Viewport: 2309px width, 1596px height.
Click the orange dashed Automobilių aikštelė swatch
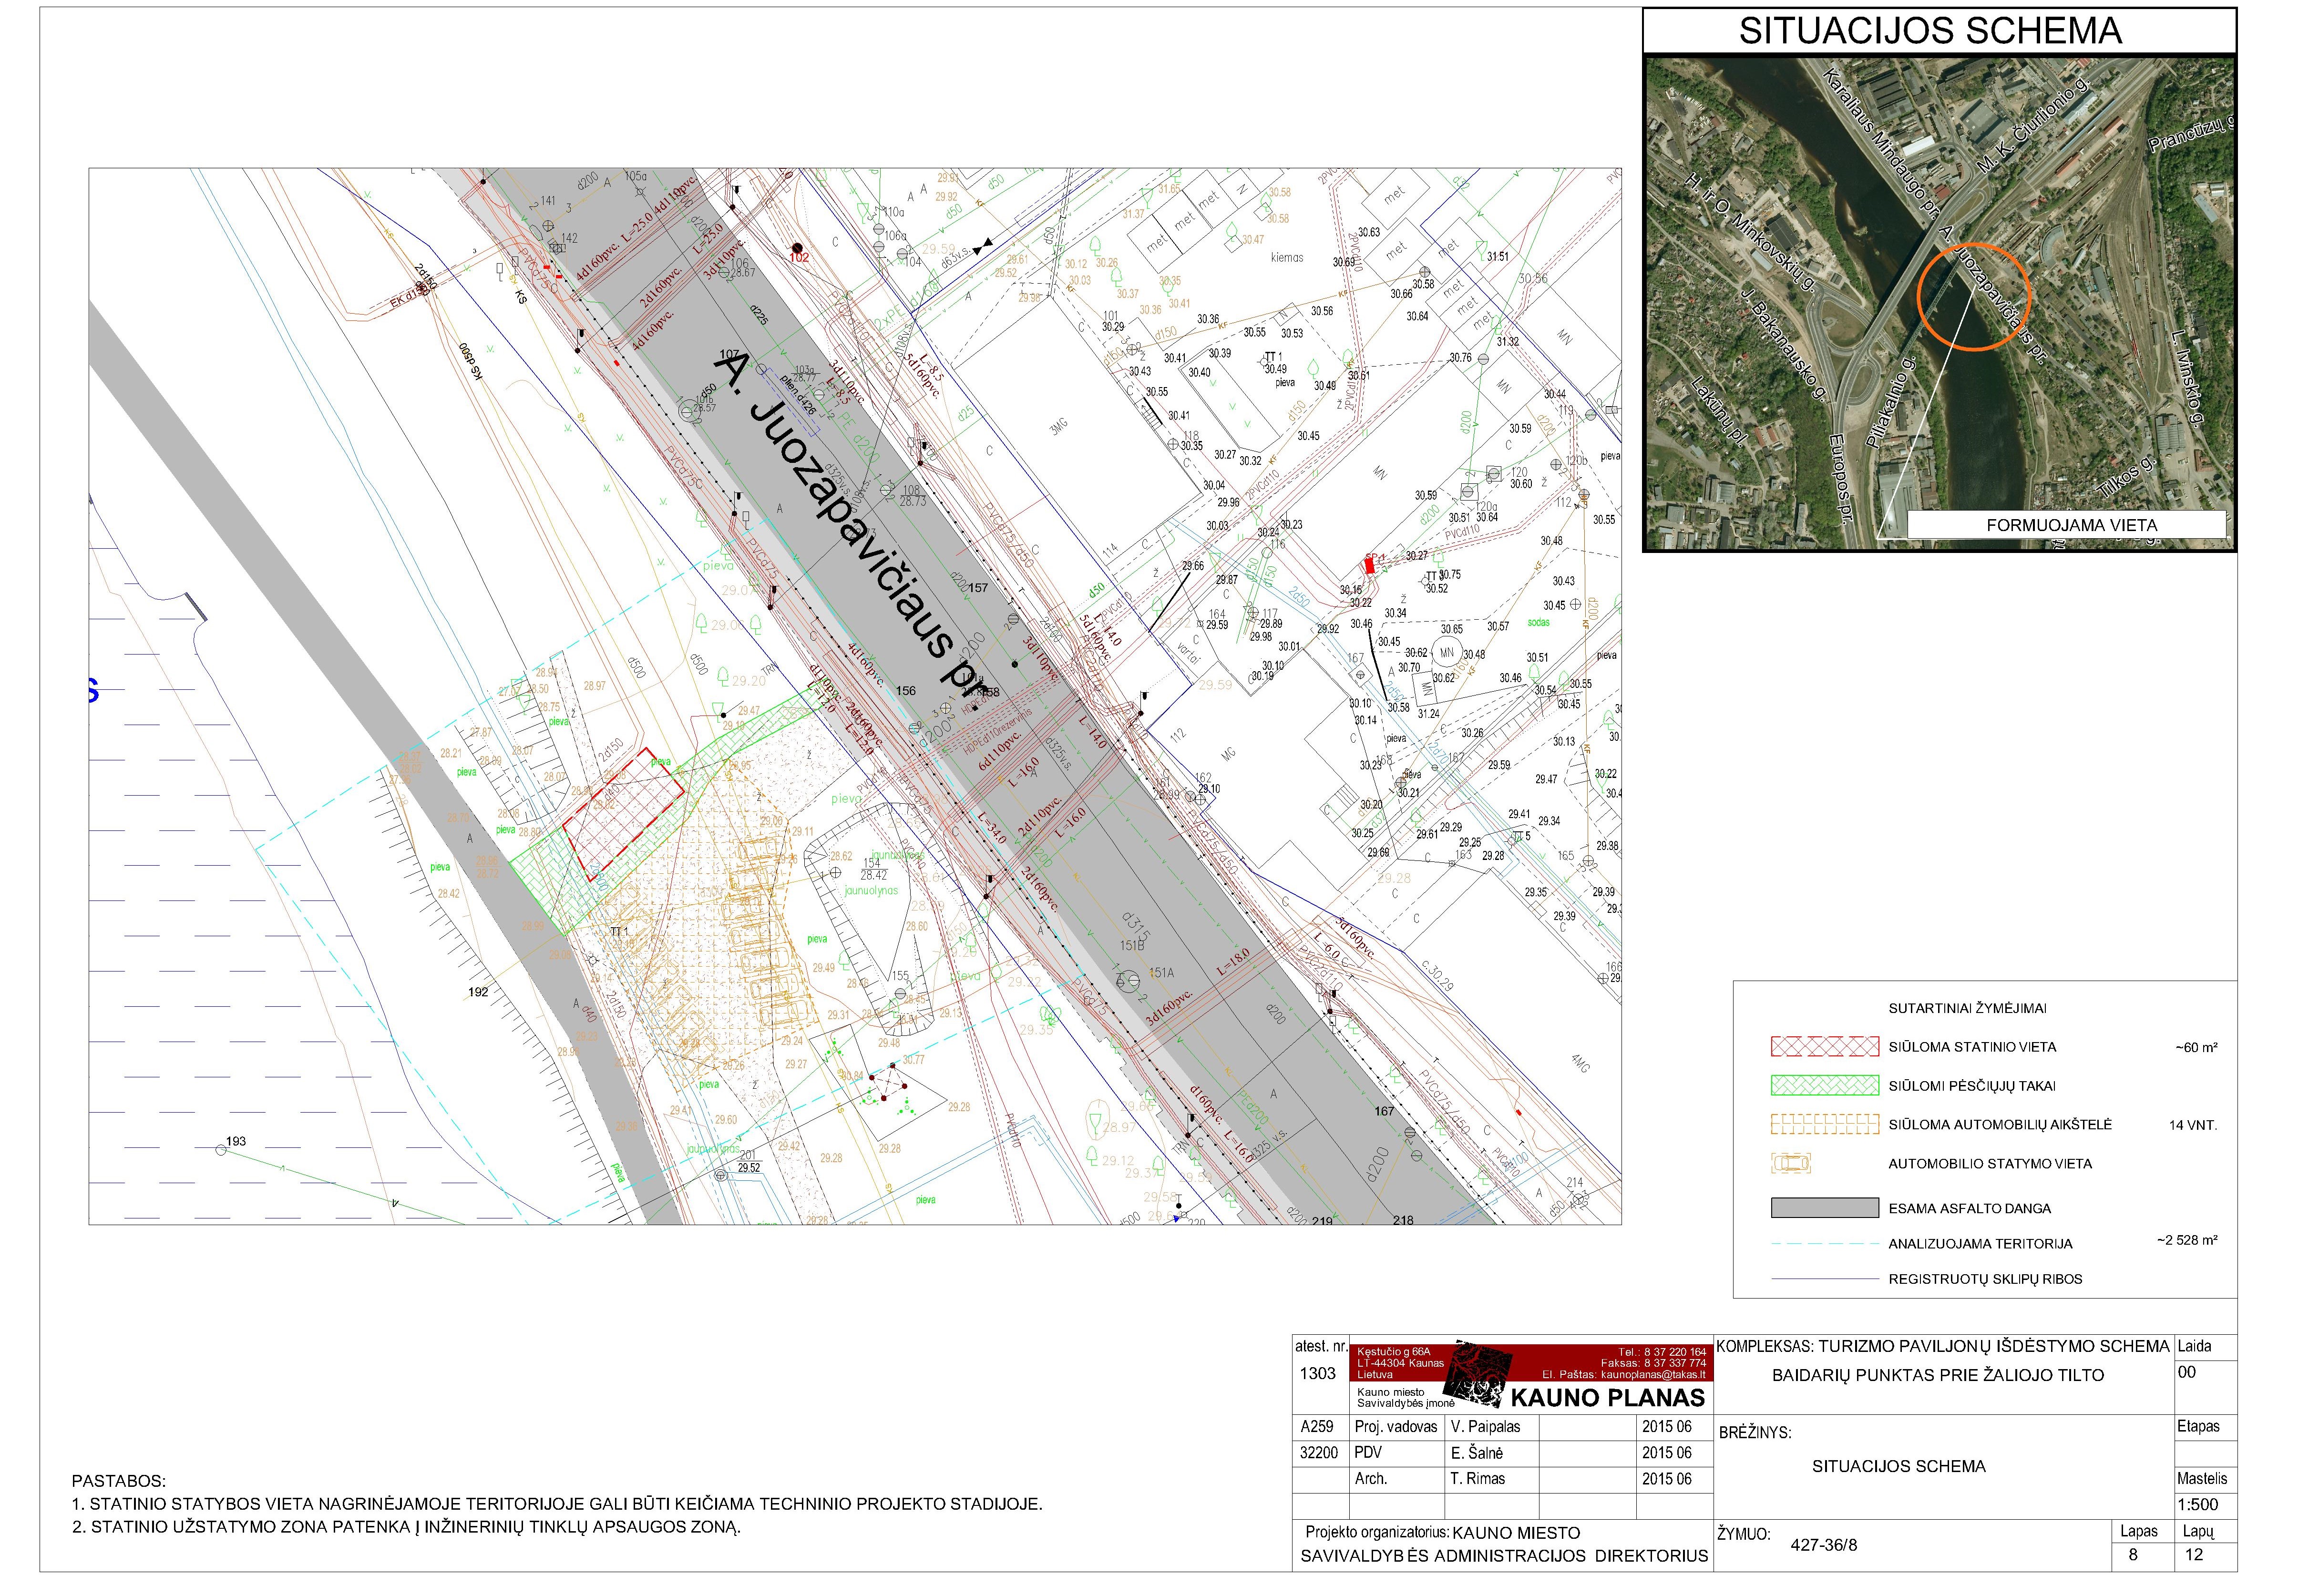coord(1824,1124)
